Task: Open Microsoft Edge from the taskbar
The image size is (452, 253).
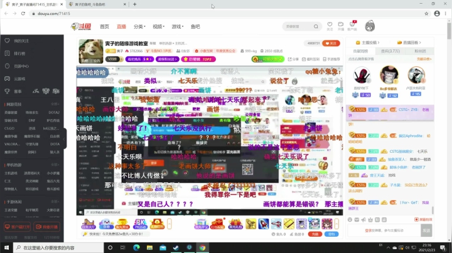Action: pyautogui.click(x=136, y=247)
